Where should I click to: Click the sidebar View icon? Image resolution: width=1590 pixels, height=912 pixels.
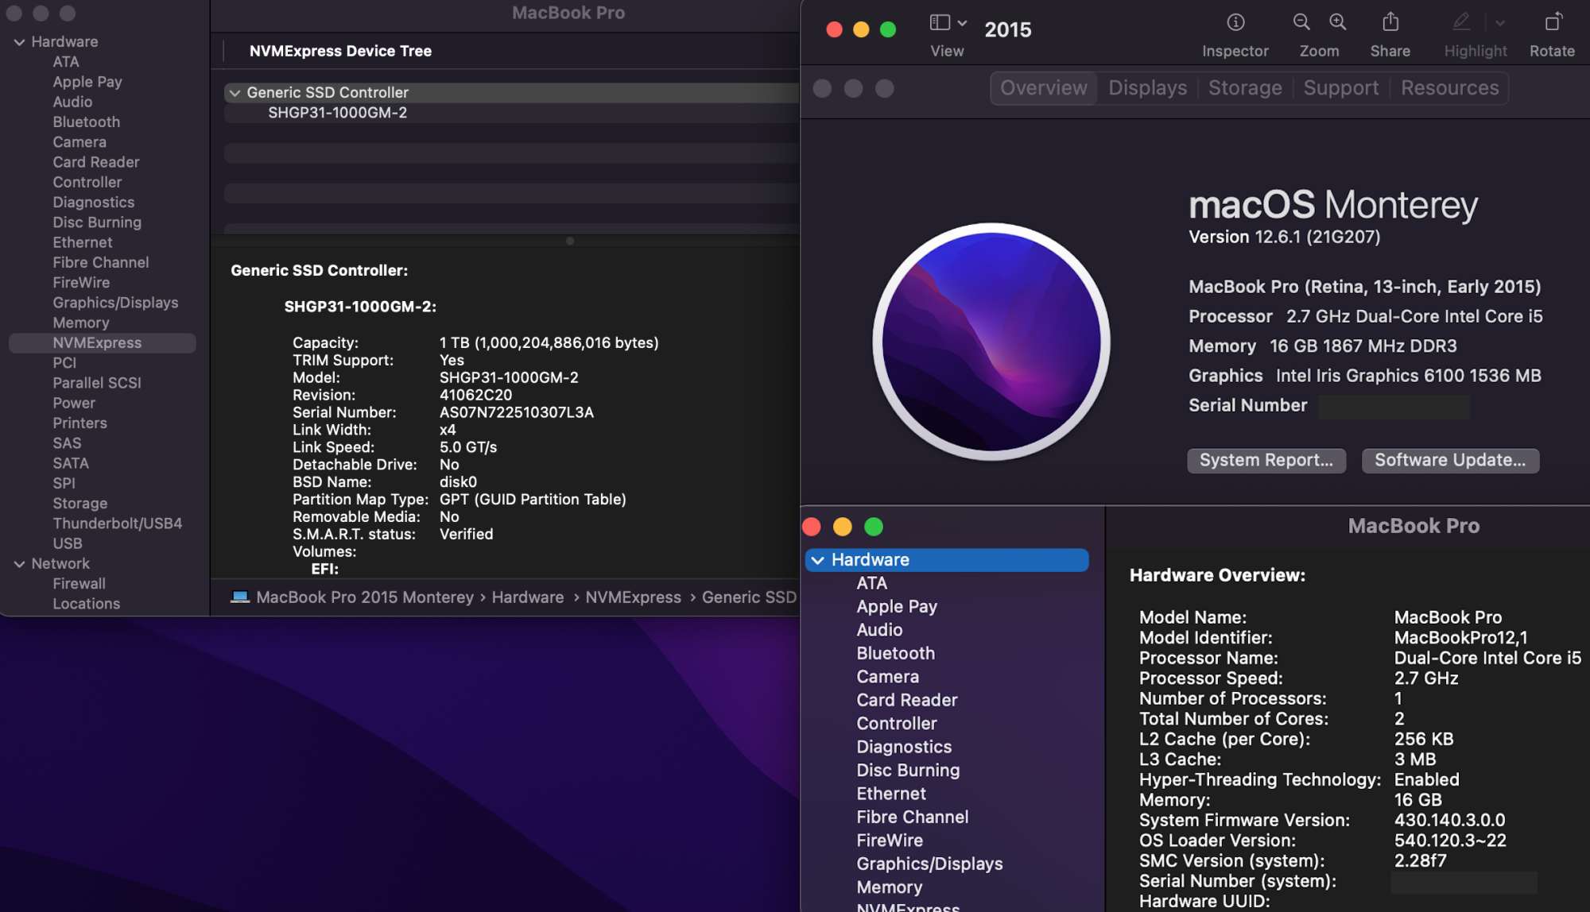940,22
